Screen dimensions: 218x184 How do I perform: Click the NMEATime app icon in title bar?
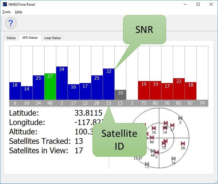click(5, 4)
